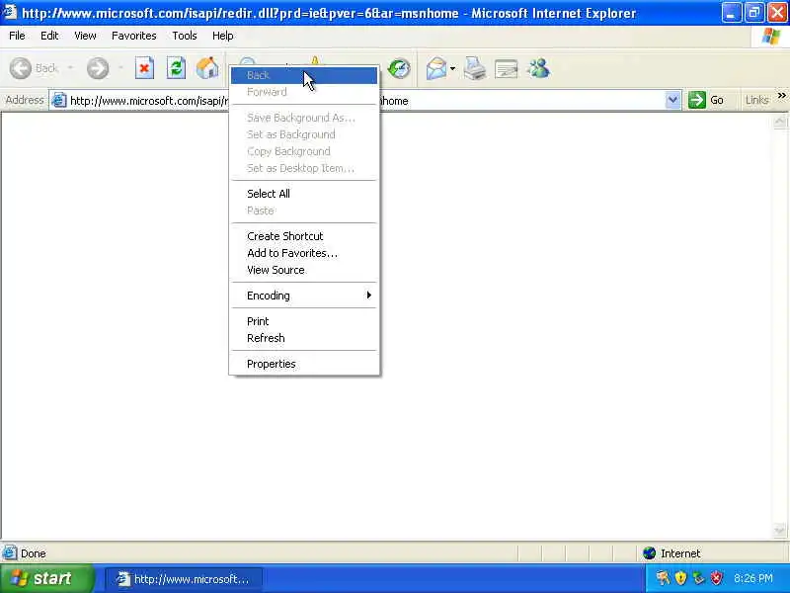Choose Select All in context menu
Image resolution: width=790 pixels, height=593 pixels.
click(304, 194)
